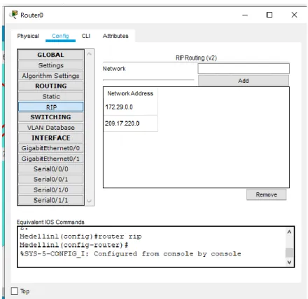The height and width of the screenshot is (299, 308).
Task: Select the Network Address column header
Action: (x=130, y=93)
